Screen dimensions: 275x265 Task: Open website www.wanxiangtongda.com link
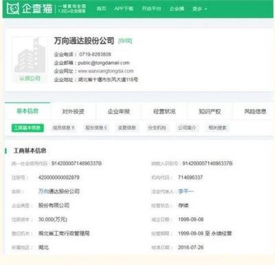tap(106, 71)
